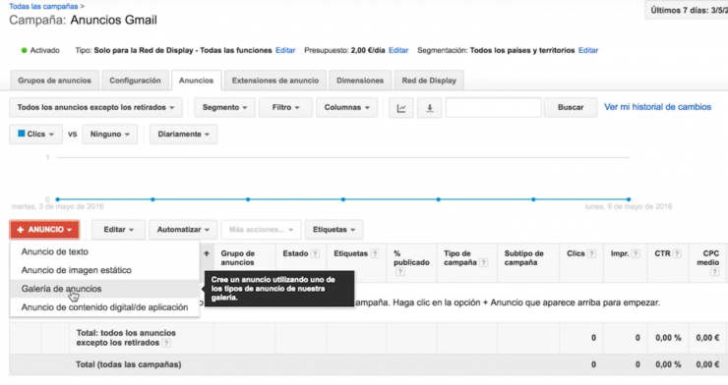This screenshot has height=385, width=728.
Task: Click Subtipo de campaña column header
Action: (523, 258)
